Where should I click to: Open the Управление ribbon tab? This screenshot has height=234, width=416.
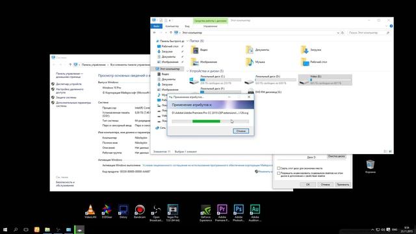click(x=210, y=26)
